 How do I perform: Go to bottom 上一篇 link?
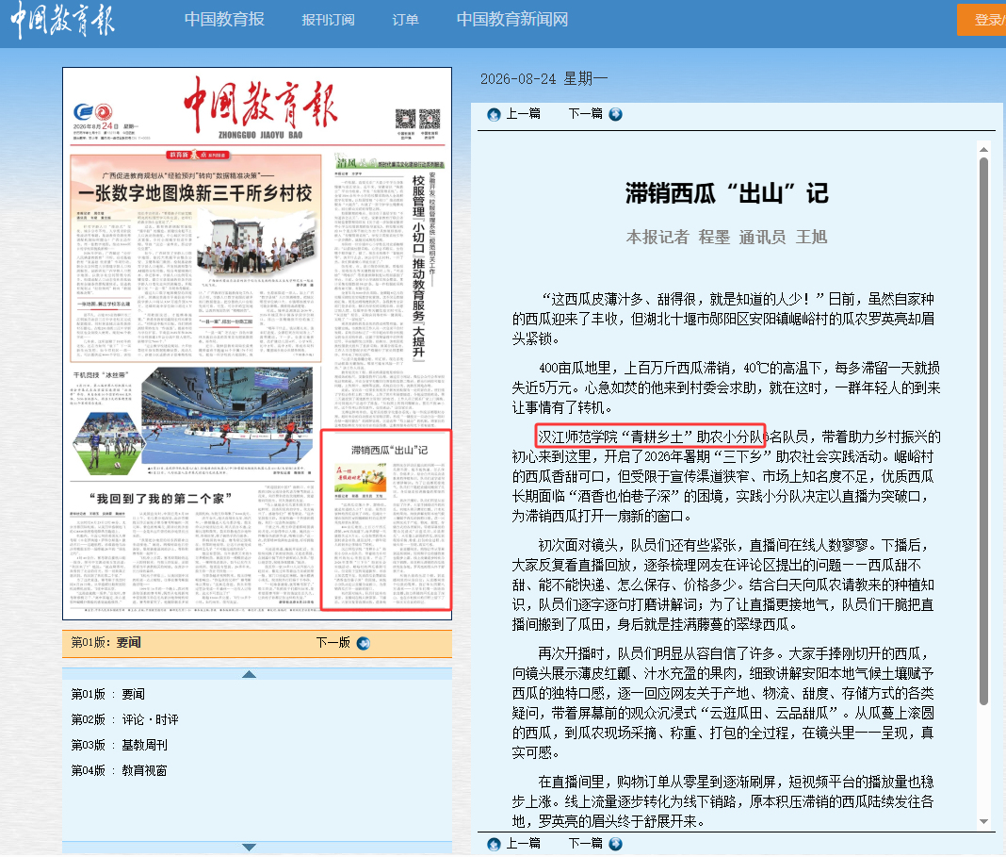pyautogui.click(x=524, y=844)
